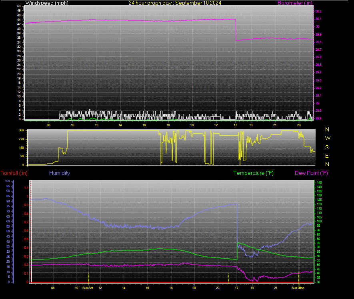Click the Windspeed (mph) axis title

pyautogui.click(x=47, y=3)
